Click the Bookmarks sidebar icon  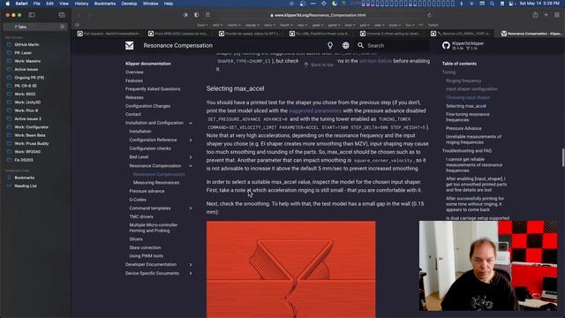pos(10,178)
